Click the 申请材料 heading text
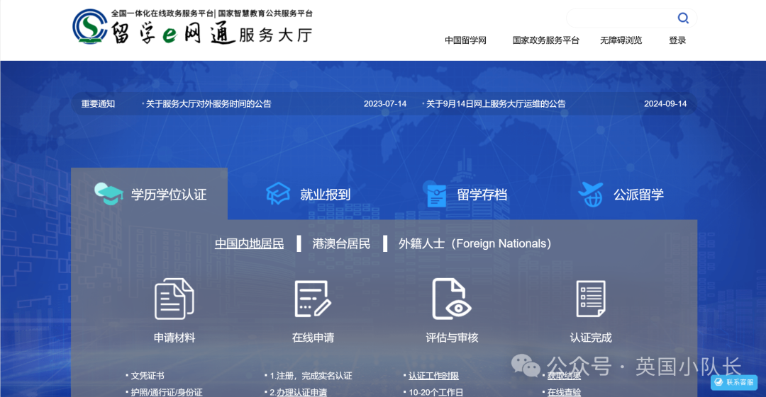This screenshot has width=766, height=397. pyautogui.click(x=174, y=338)
